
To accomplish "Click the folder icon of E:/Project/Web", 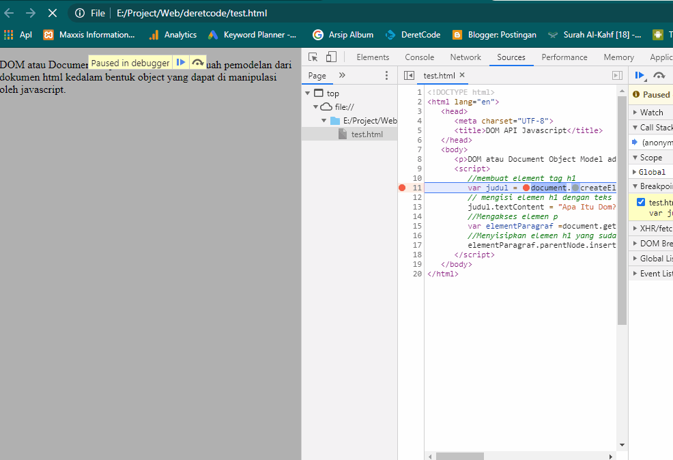I will tap(334, 121).
